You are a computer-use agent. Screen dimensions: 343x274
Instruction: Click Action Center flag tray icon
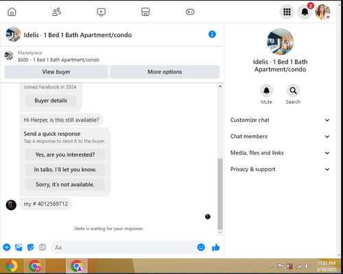[281, 266]
